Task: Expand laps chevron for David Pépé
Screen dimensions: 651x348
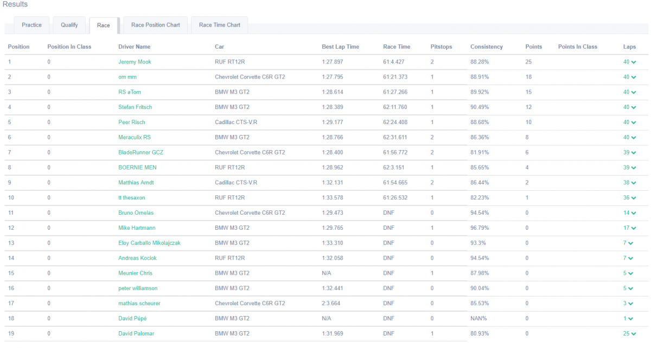Action: point(632,319)
